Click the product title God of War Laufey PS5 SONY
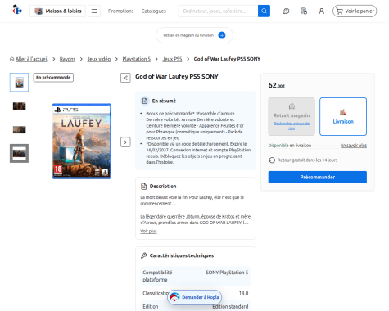This screenshot has width=389, height=311. pos(177,77)
